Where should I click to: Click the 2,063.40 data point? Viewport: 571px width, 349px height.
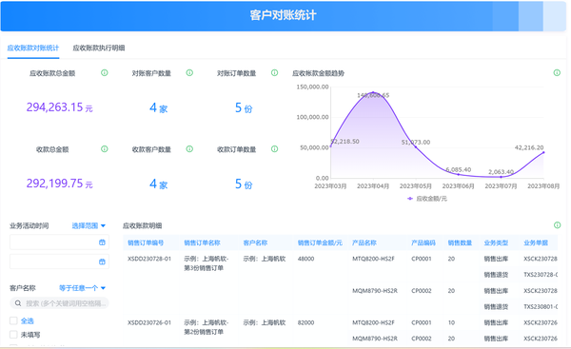point(502,177)
